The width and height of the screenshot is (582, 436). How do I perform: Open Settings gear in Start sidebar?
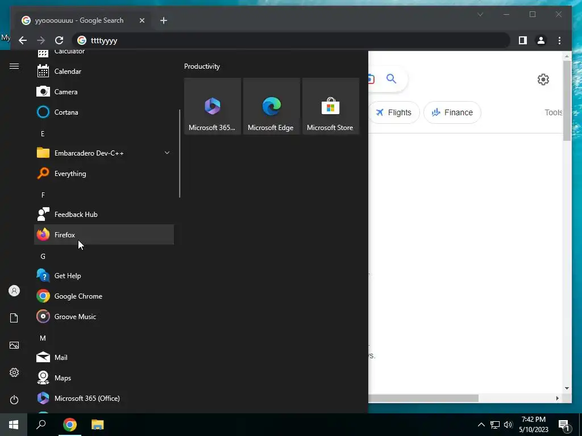tap(14, 372)
